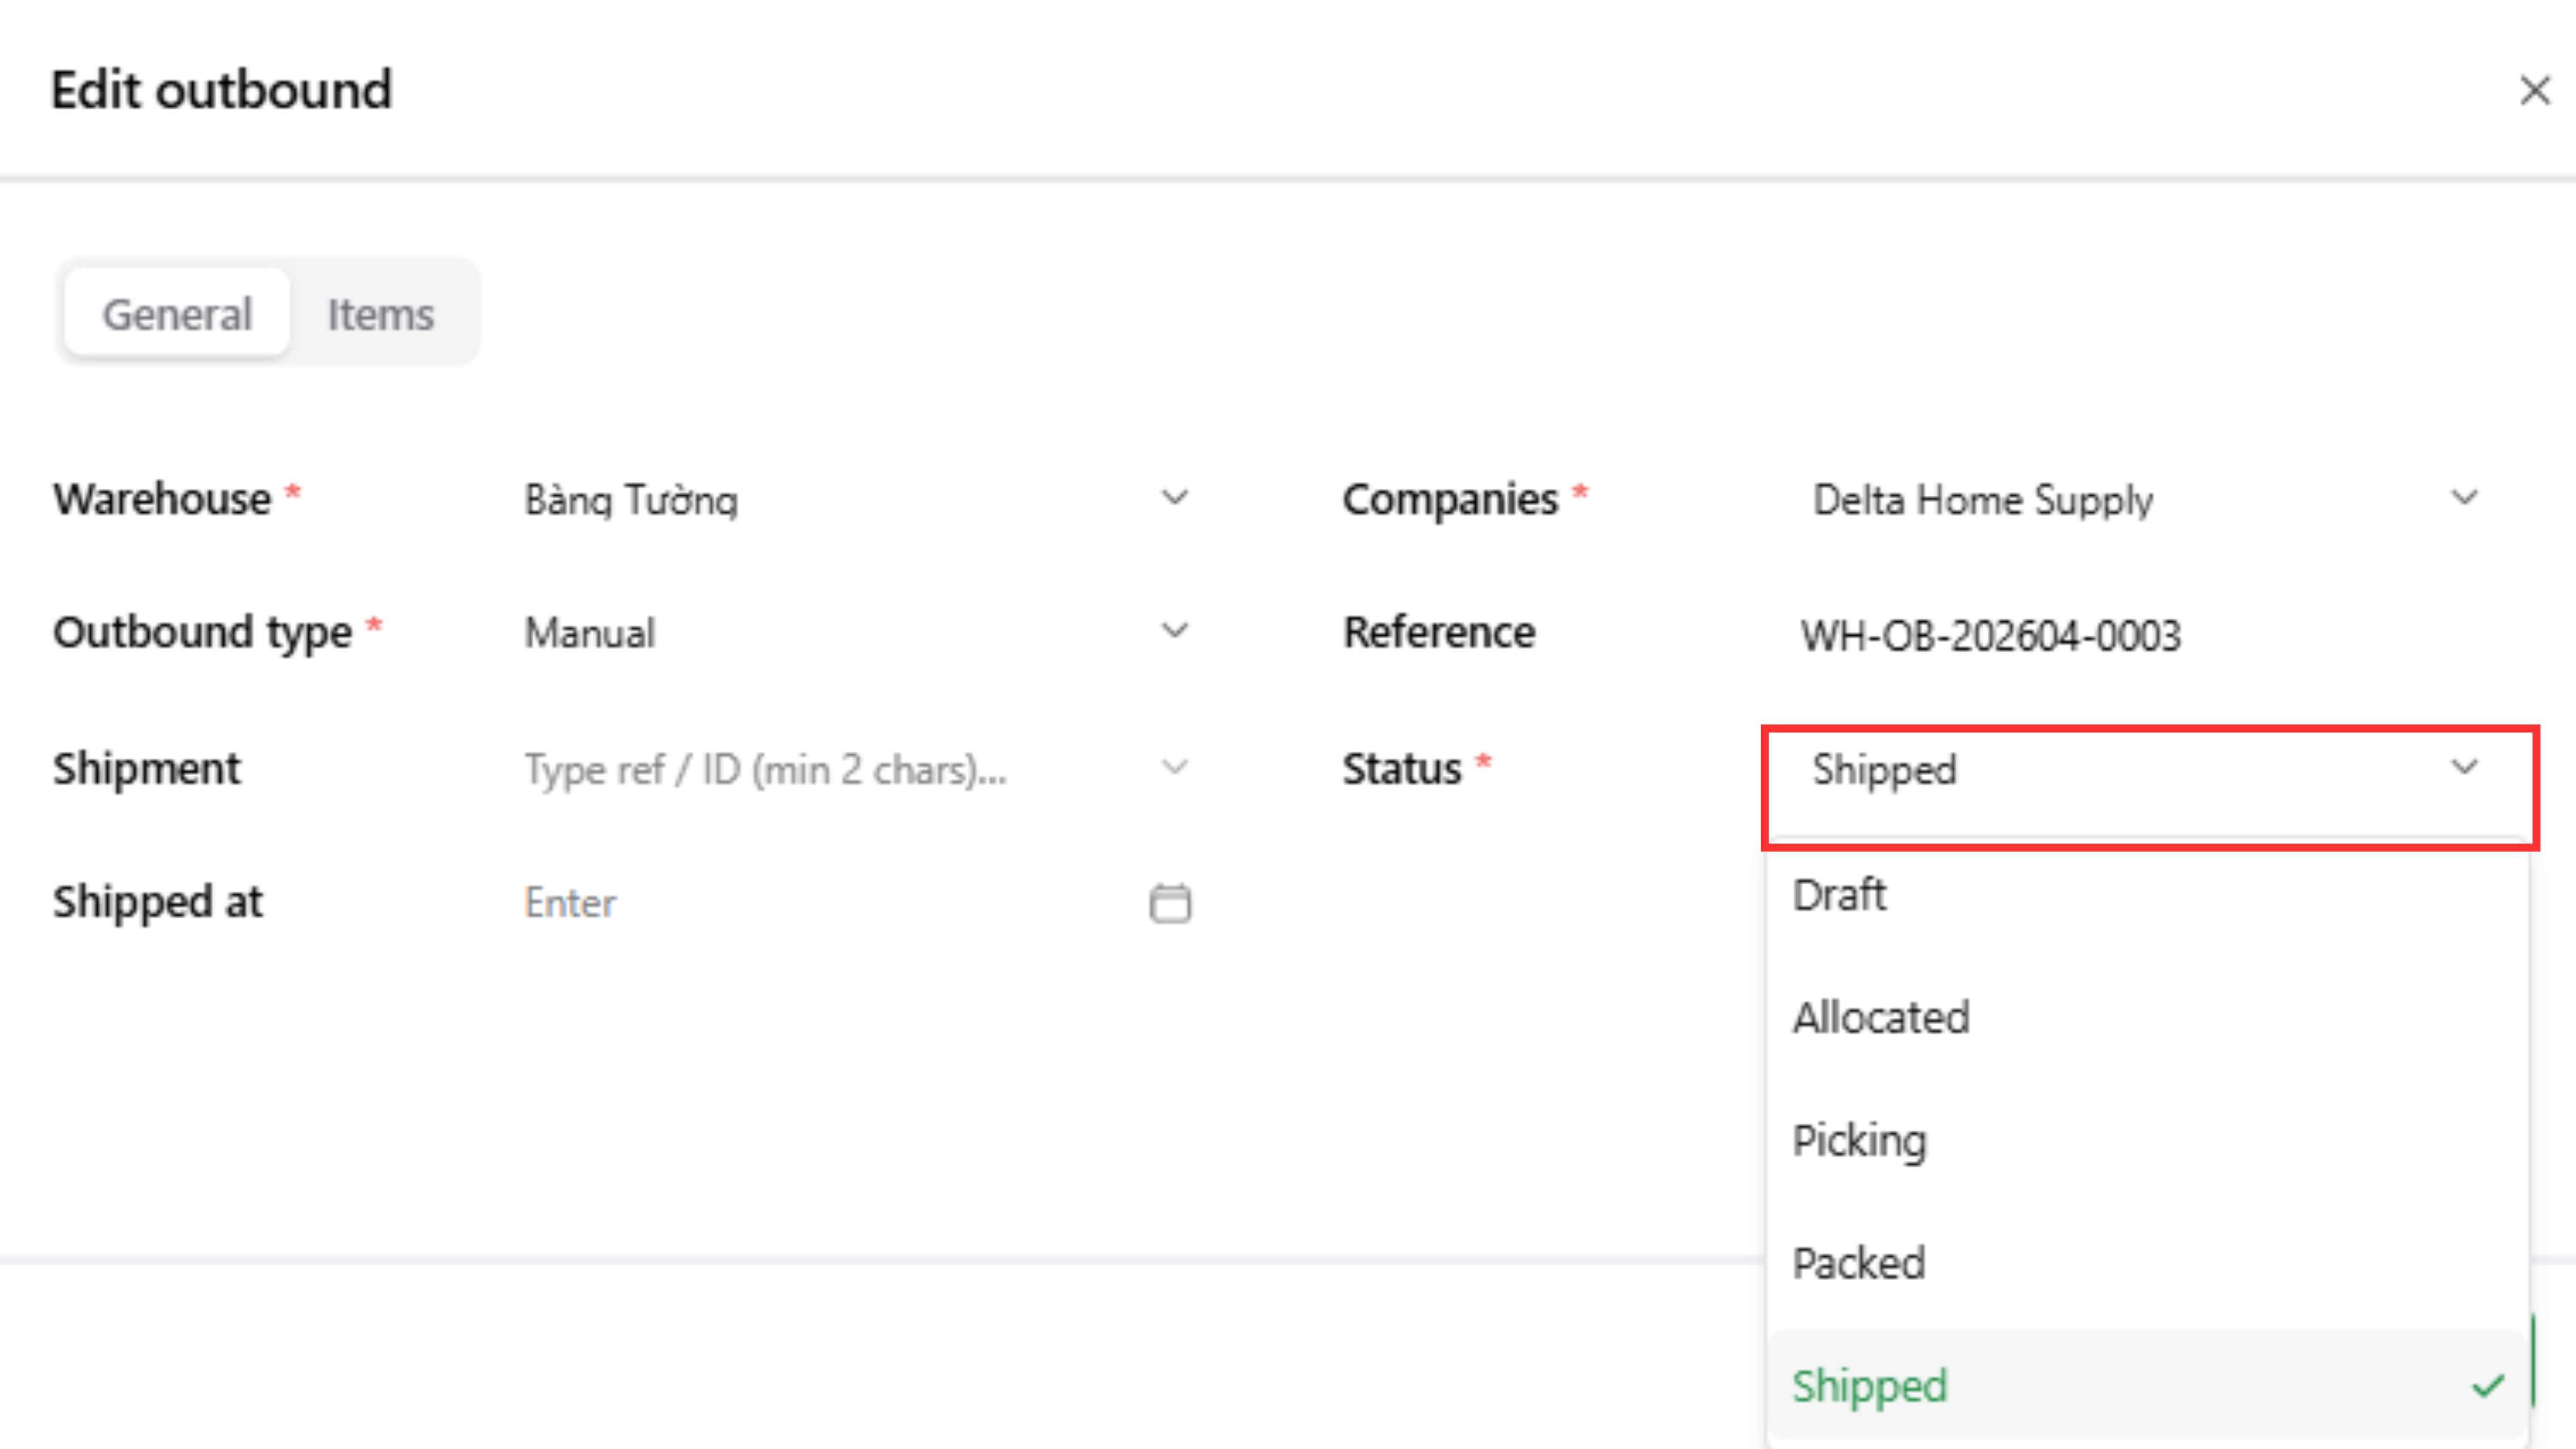Screen dimensions: 2576x1449
Task: Collapse the Status dropdown chevron
Action: coord(2464,768)
